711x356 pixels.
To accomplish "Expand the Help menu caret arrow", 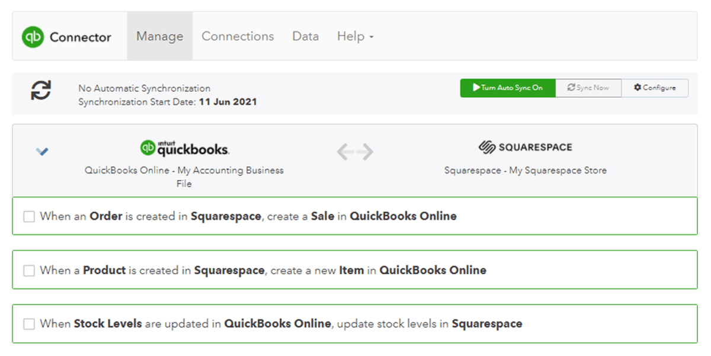I will pyautogui.click(x=371, y=37).
